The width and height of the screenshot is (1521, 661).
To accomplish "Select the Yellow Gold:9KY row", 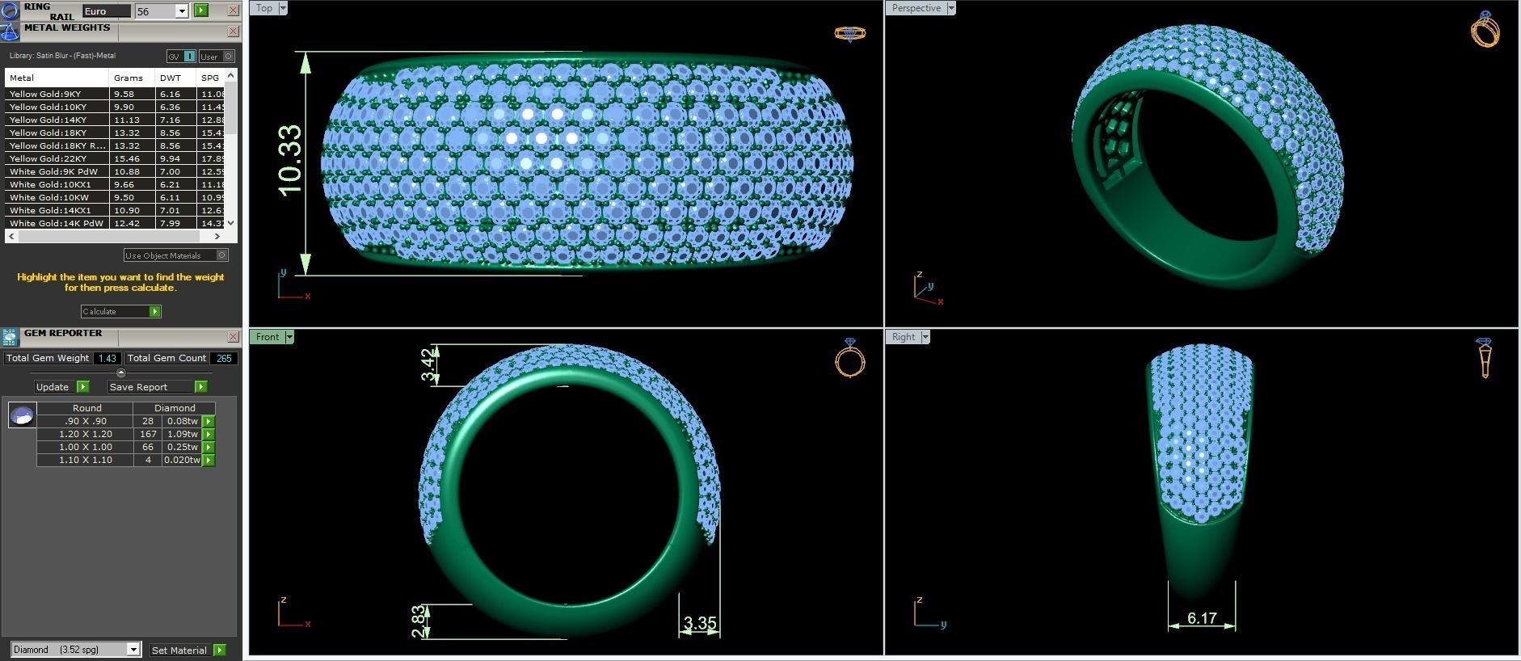I will coord(116,94).
